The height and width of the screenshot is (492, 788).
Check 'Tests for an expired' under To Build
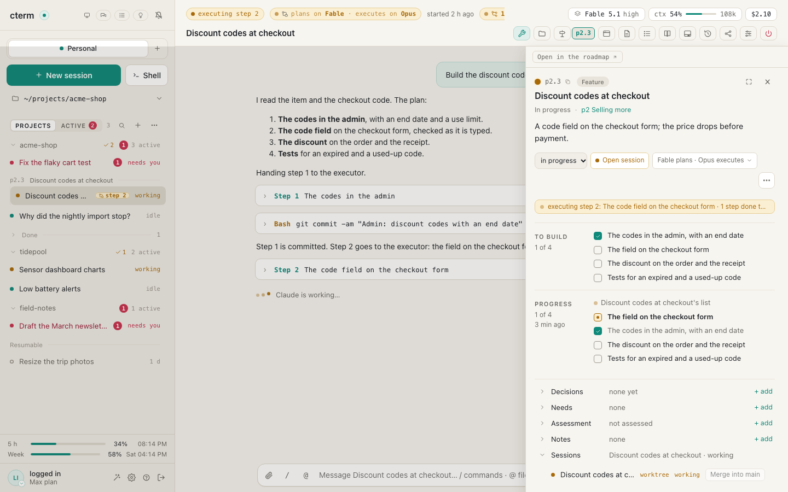[x=598, y=278]
